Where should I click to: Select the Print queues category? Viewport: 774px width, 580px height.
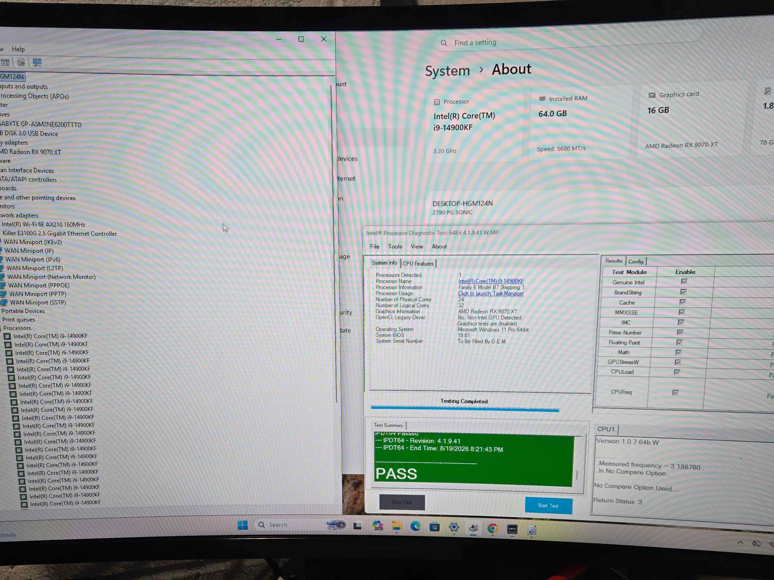pos(19,319)
